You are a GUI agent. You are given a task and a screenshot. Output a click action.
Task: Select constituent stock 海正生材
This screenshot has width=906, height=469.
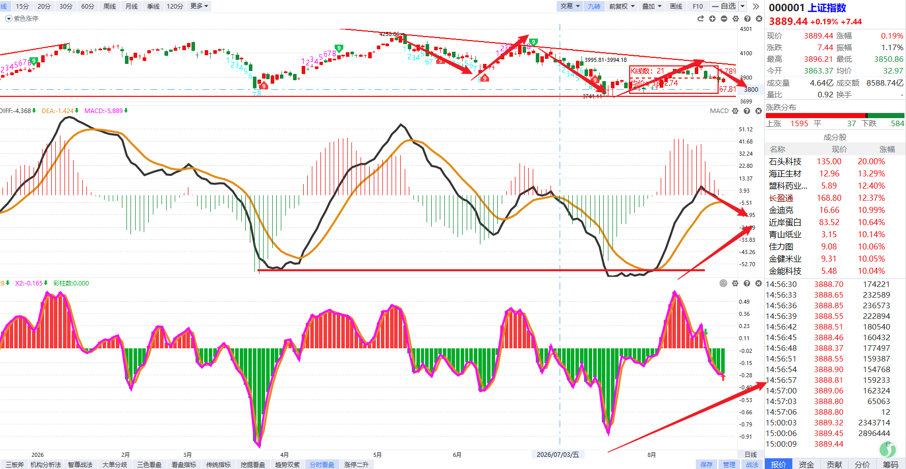[785, 173]
